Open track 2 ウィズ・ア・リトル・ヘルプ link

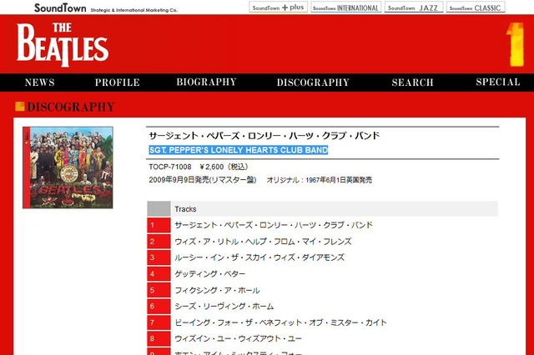tap(263, 242)
